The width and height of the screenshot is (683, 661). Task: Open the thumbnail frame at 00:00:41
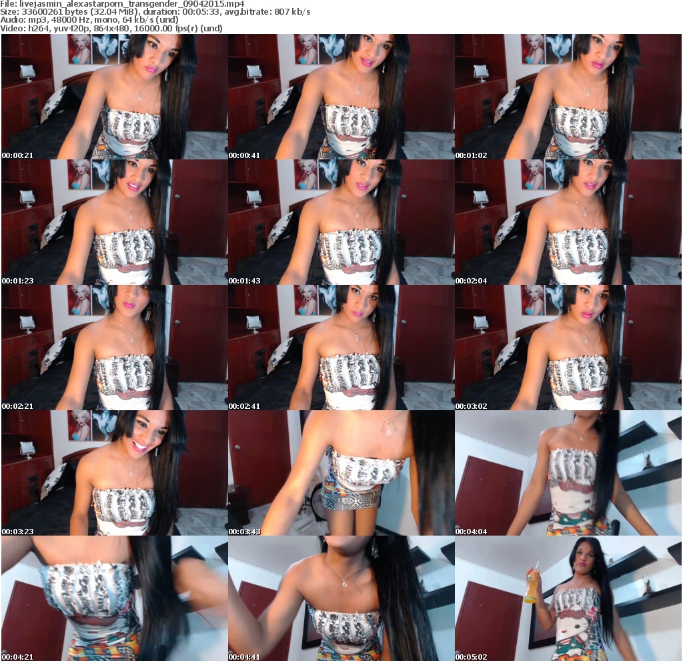pyautogui.click(x=341, y=97)
